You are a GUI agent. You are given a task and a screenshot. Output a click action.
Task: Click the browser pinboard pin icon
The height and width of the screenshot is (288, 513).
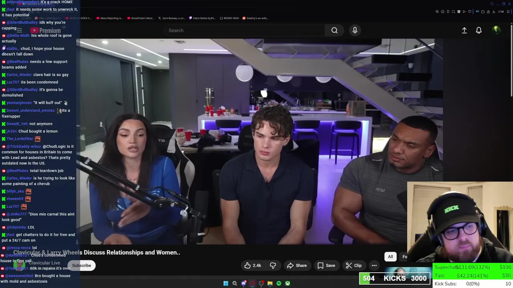point(448,12)
